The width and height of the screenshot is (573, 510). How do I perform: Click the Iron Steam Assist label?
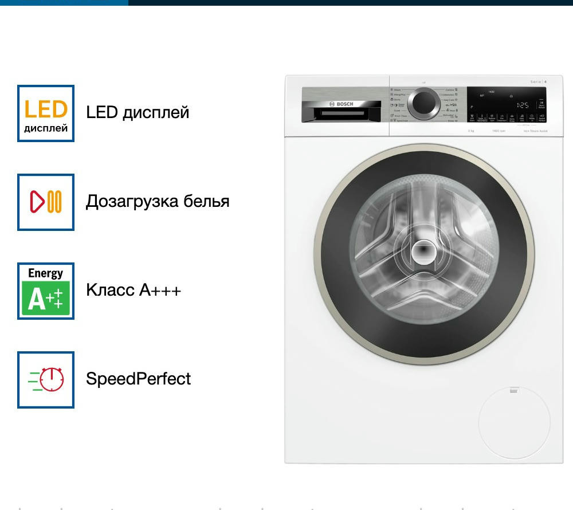coord(535,131)
